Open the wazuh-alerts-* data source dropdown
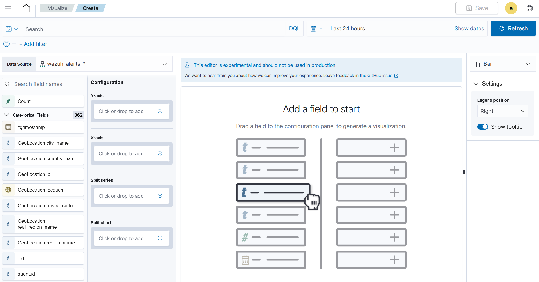Viewport: 539px width, 282px height. pos(164,64)
